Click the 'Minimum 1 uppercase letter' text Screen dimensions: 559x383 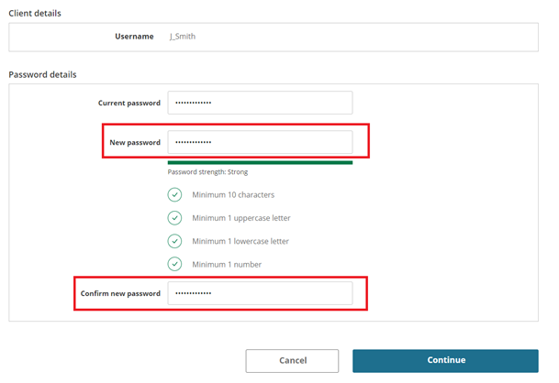pos(241,218)
